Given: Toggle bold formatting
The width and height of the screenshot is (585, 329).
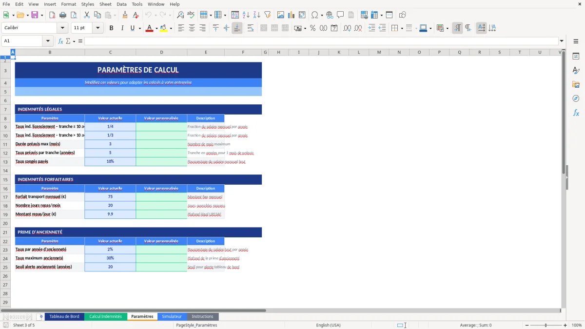Looking at the screenshot, I should point(111,28).
